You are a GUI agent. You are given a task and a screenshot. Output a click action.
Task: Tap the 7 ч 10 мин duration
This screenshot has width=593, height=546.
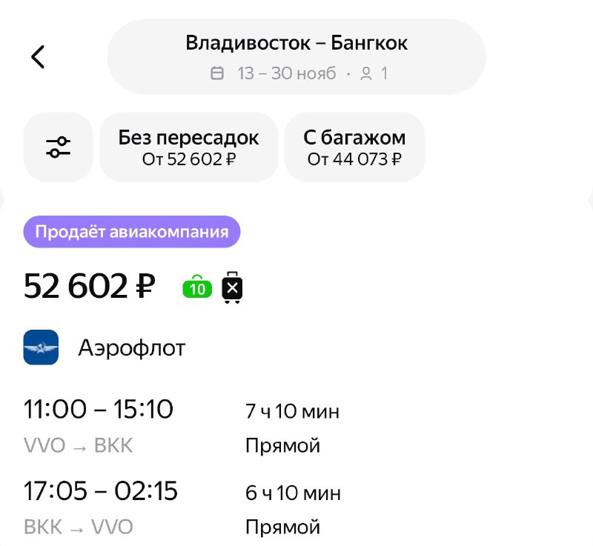292,411
